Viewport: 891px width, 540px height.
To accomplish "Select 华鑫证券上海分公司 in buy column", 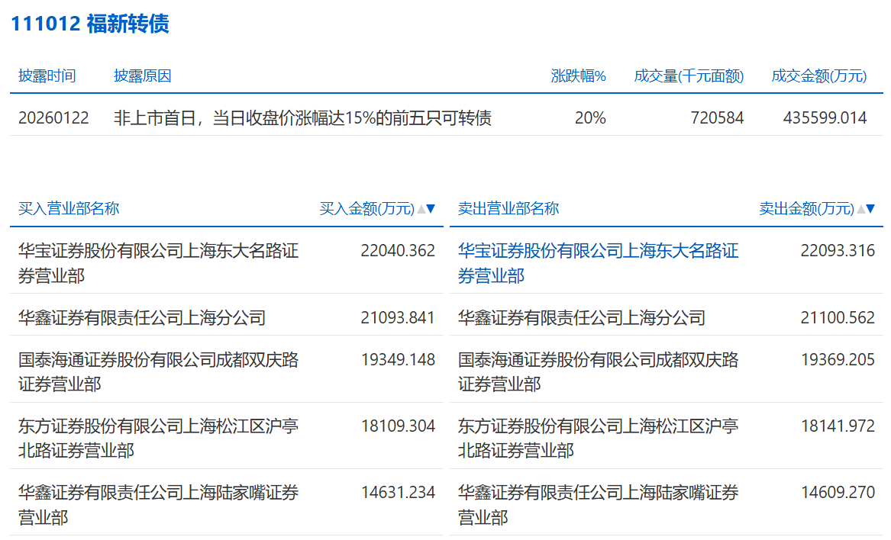I will (x=142, y=317).
